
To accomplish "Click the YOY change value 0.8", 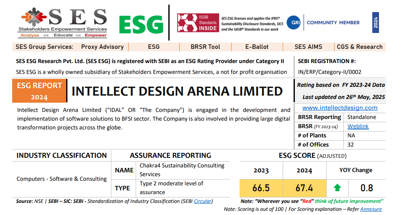I will coord(366,188).
